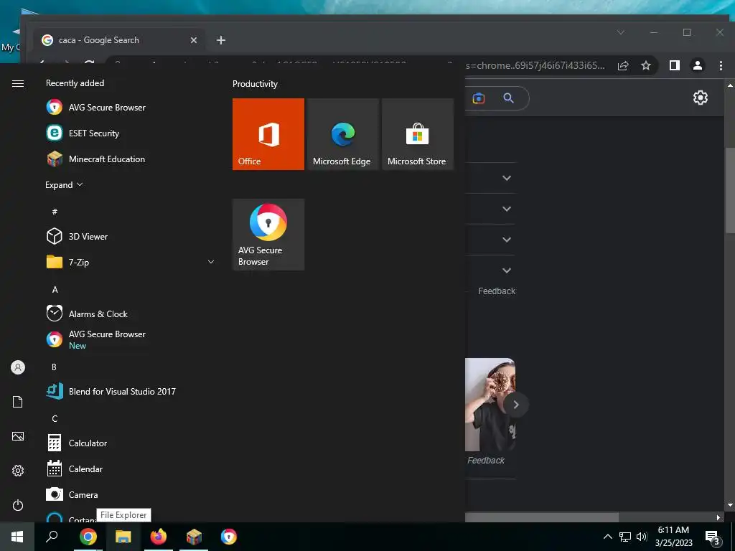Open AVG Secure Browser in Recently added

pos(130,108)
